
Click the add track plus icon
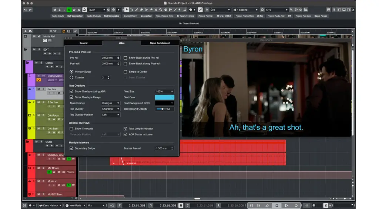(x=26, y=31)
